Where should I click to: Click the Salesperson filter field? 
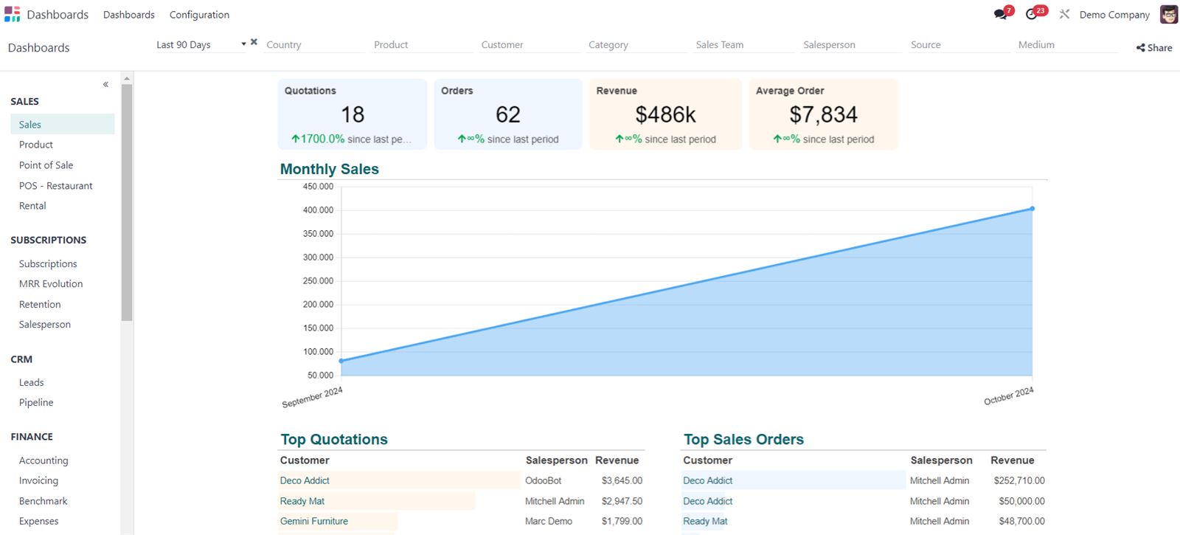852,45
